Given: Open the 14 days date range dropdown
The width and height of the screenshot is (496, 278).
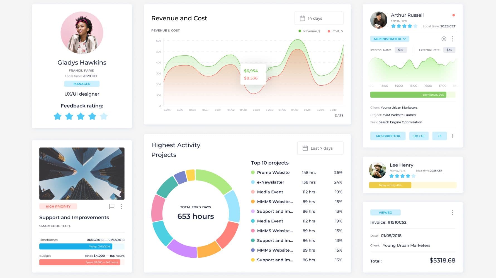Looking at the screenshot, I should pyautogui.click(x=319, y=18).
